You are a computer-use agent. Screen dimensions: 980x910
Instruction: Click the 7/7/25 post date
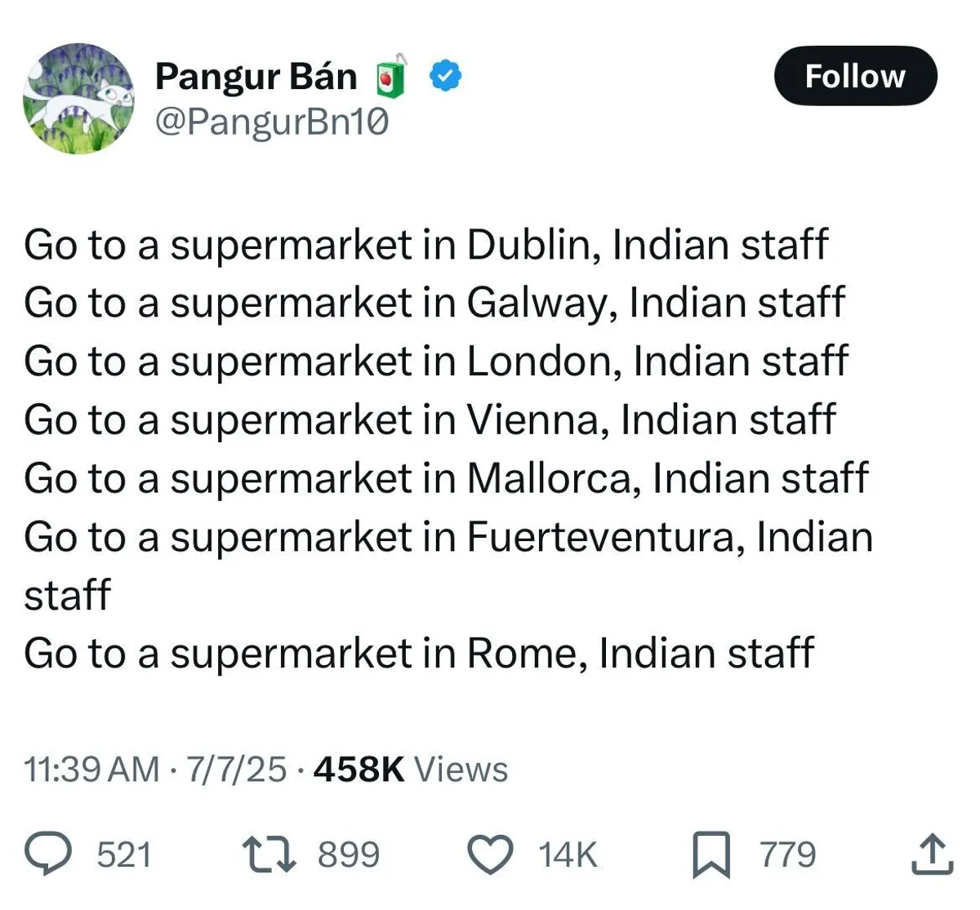(237, 769)
